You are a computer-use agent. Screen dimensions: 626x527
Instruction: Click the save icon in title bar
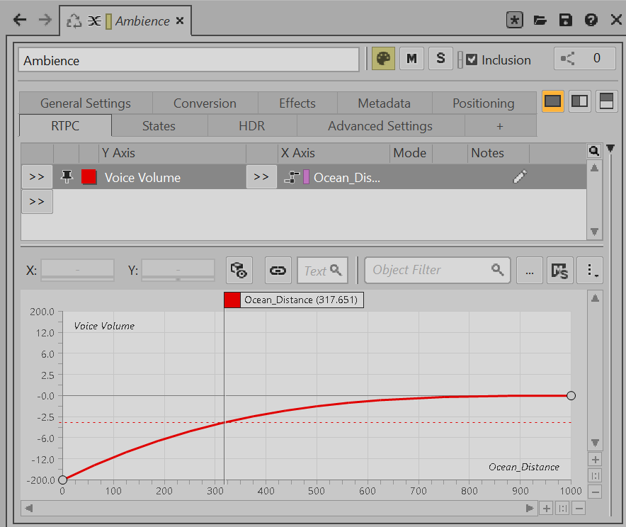click(565, 21)
